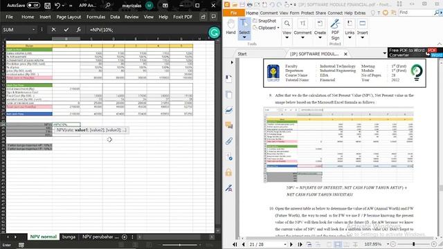Switch to bunga sheet tab

click(69, 237)
